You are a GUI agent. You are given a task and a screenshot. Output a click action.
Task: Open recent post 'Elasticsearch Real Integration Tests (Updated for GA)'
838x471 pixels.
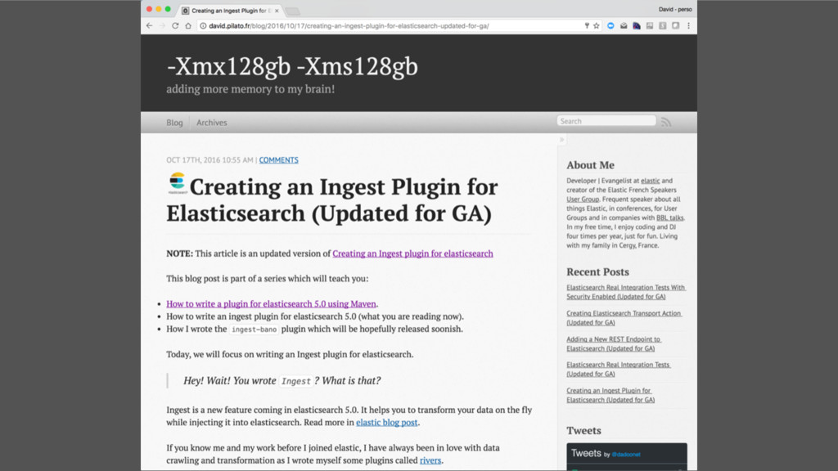click(x=619, y=369)
